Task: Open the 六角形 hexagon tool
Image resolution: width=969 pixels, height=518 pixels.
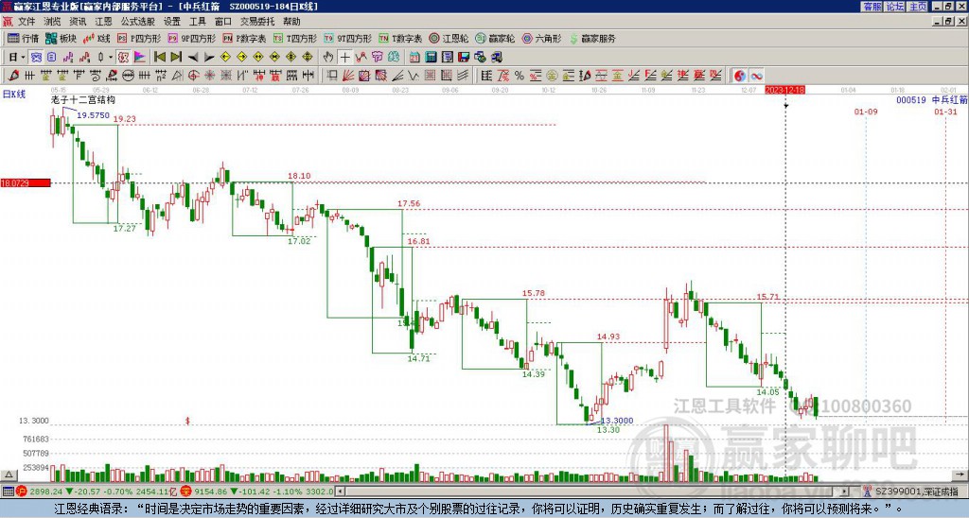Action: (x=541, y=38)
